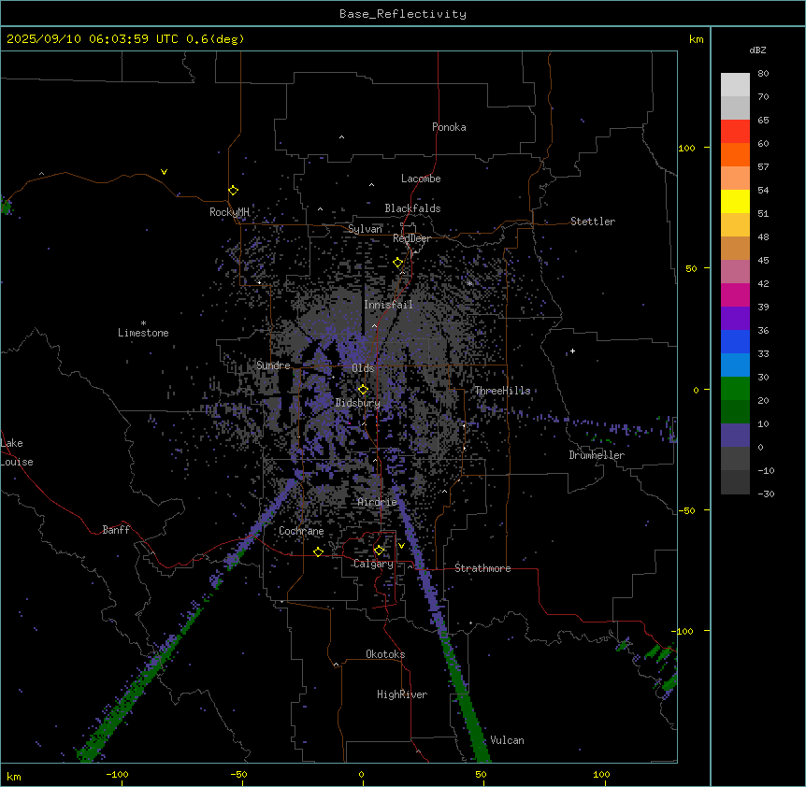This screenshot has width=806, height=787.
Task: Choose the slate purple 0-10 dBZ swatch
Action: point(735,436)
